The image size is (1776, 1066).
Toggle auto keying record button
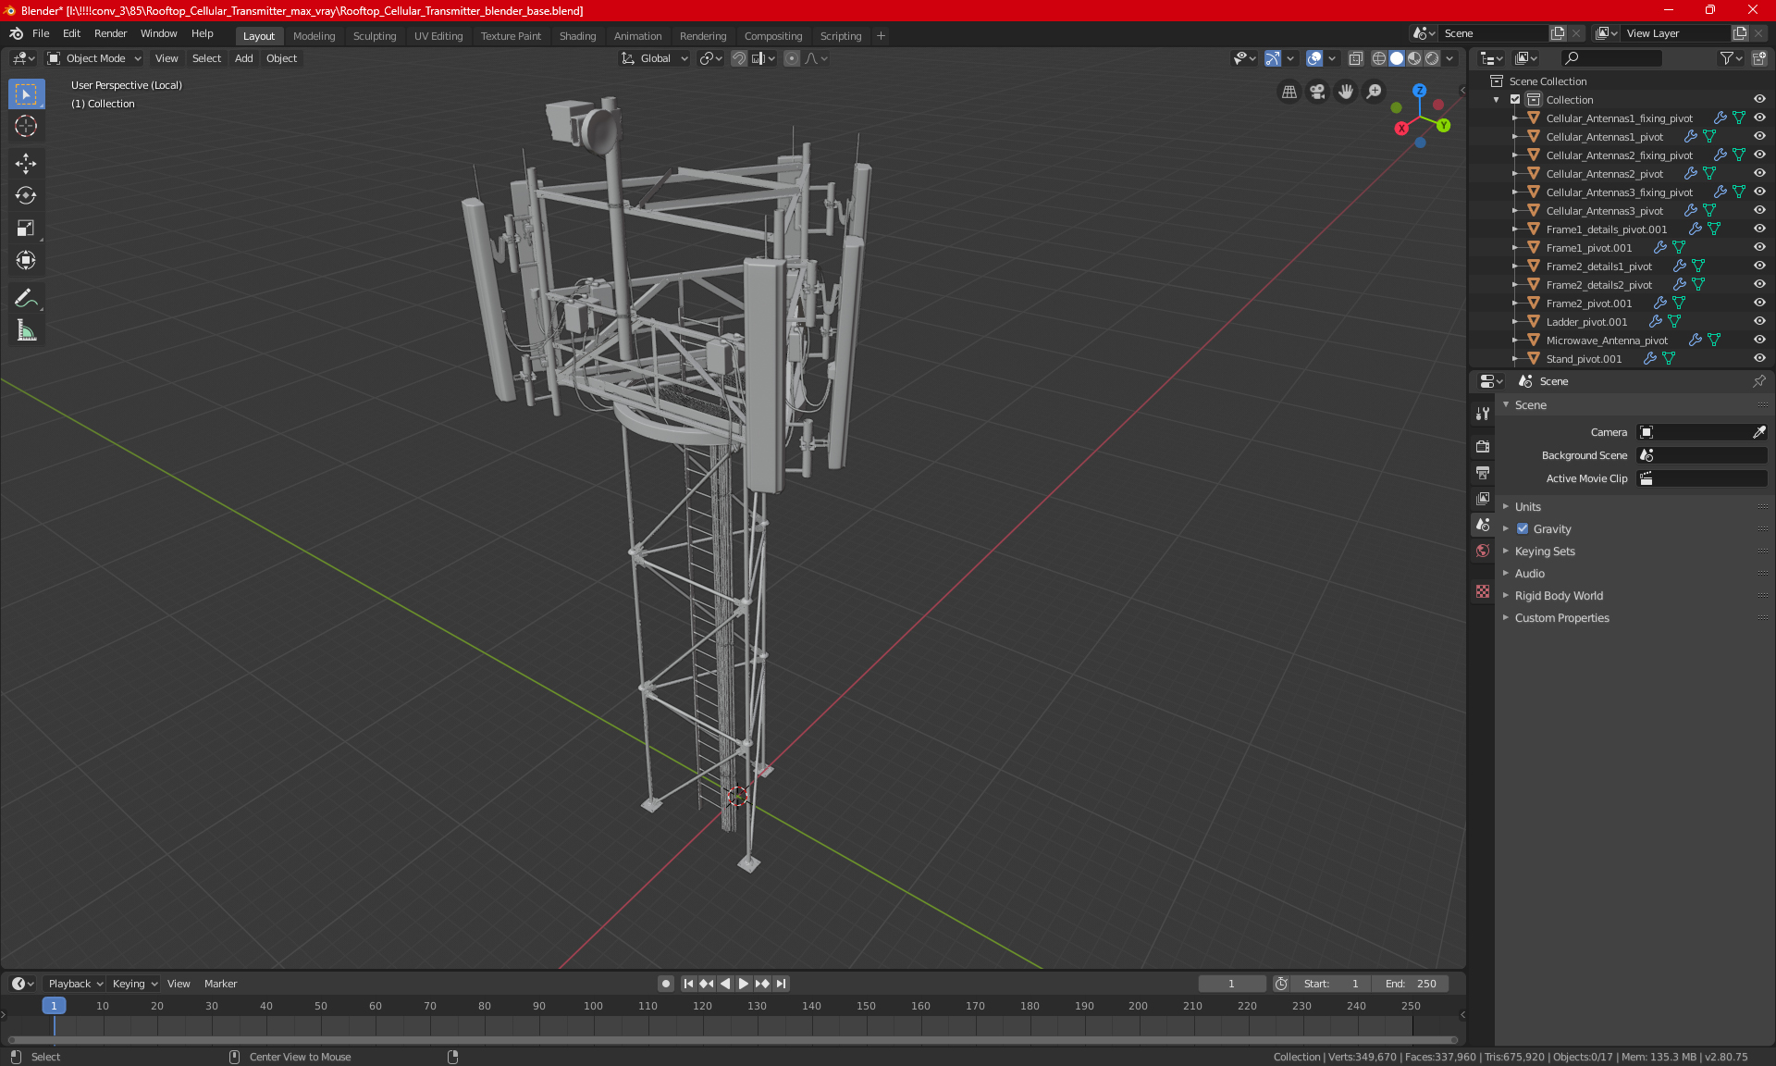click(x=665, y=984)
